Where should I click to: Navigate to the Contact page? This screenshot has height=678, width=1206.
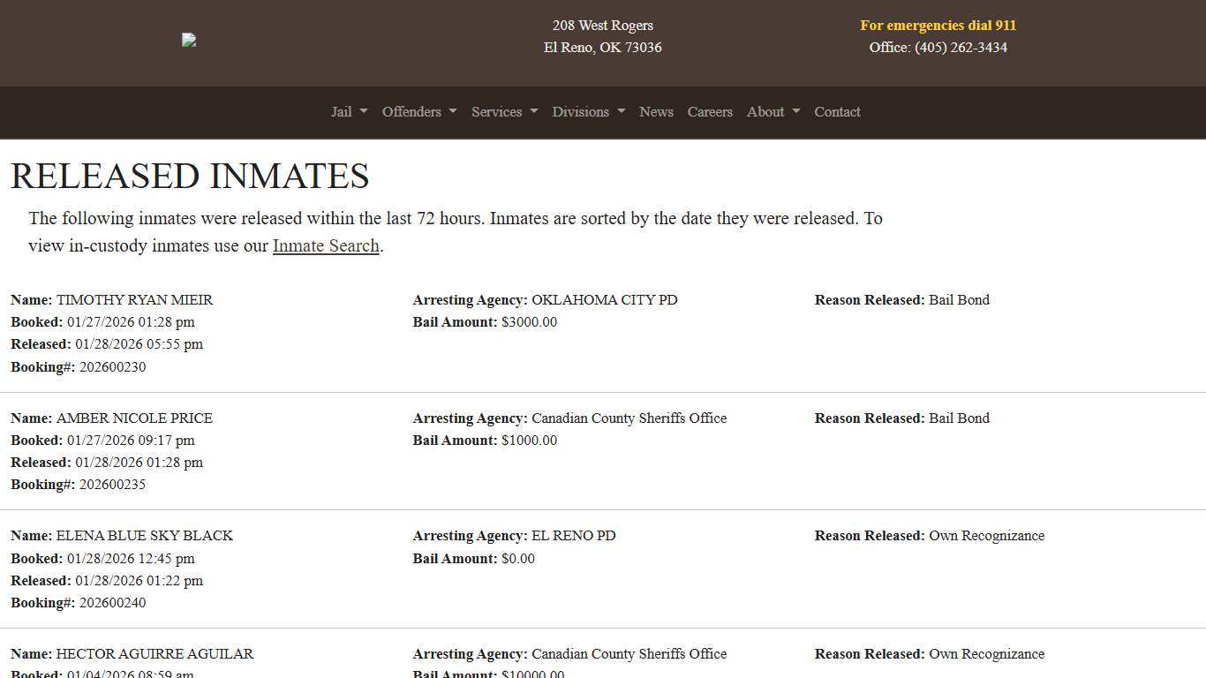tap(837, 112)
